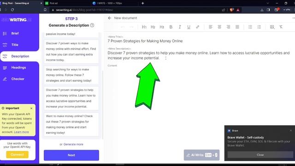
Task: Insert image into document
Action: pos(272,27)
